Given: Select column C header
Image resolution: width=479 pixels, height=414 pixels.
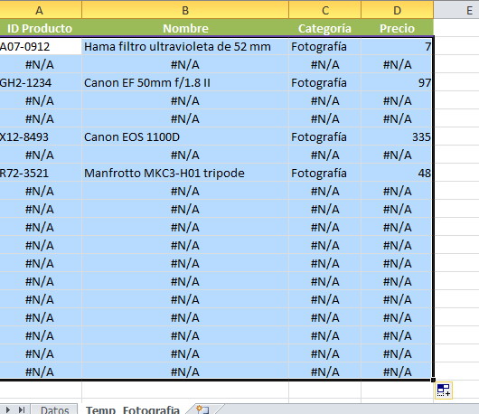Looking at the screenshot, I should (325, 10).
